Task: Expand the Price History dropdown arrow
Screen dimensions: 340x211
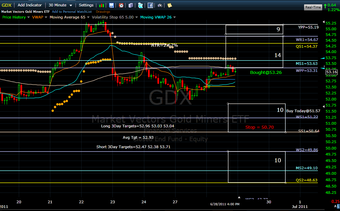Action: pos(29,17)
